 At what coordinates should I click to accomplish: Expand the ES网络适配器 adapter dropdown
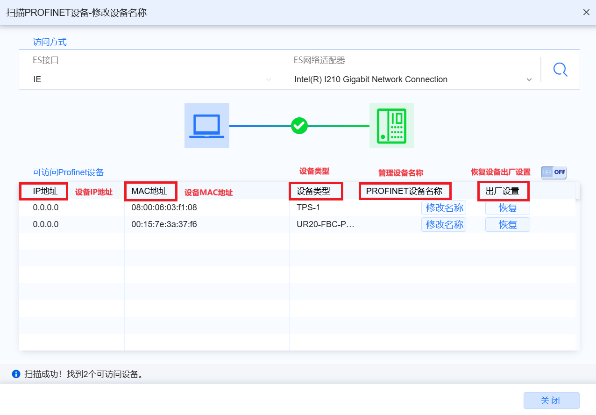413,79
